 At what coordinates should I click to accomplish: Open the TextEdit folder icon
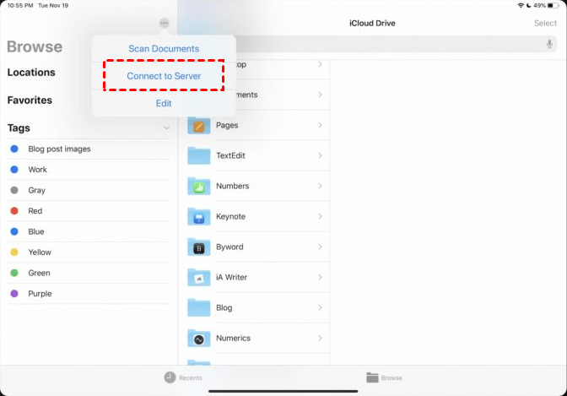coord(198,155)
